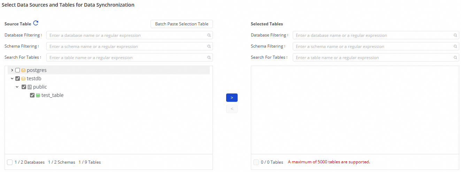The height and width of the screenshot is (172, 461).
Task: Select the public schema tree item
Action: pos(40,87)
